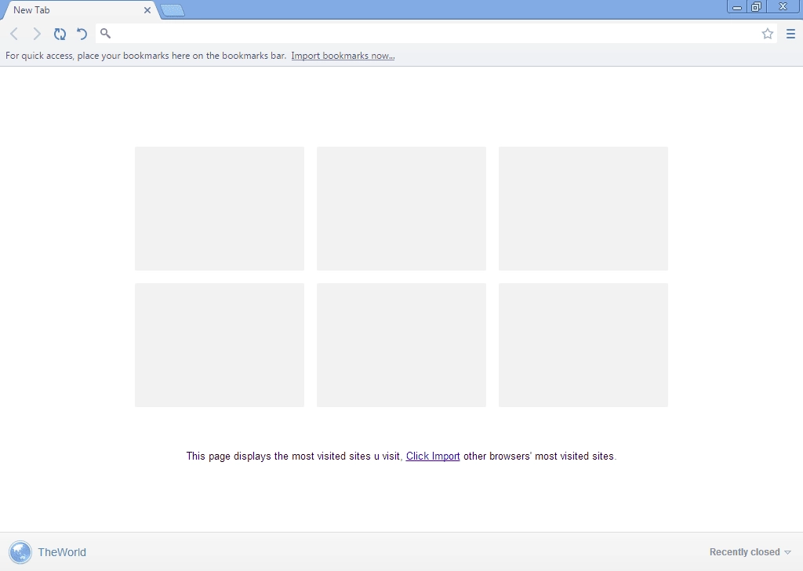The width and height of the screenshot is (803, 571).
Task: Open last thumbnail tile in bottom row
Action: click(x=583, y=345)
